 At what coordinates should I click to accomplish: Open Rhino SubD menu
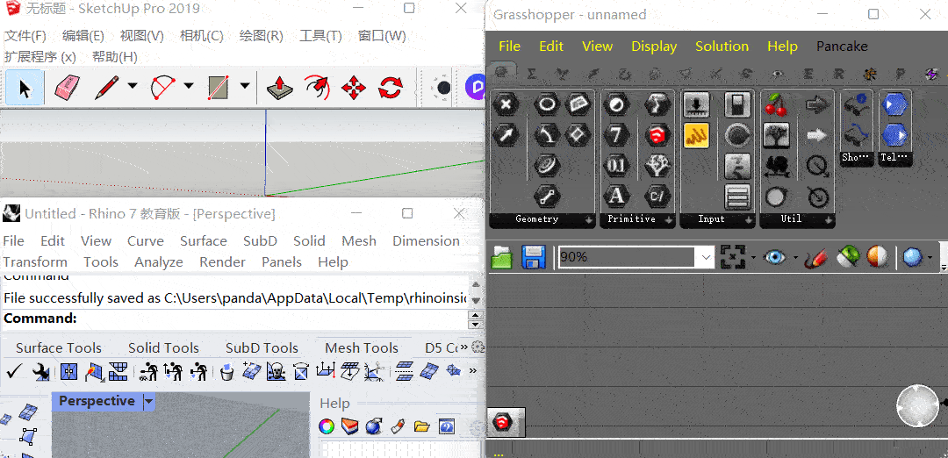click(260, 241)
